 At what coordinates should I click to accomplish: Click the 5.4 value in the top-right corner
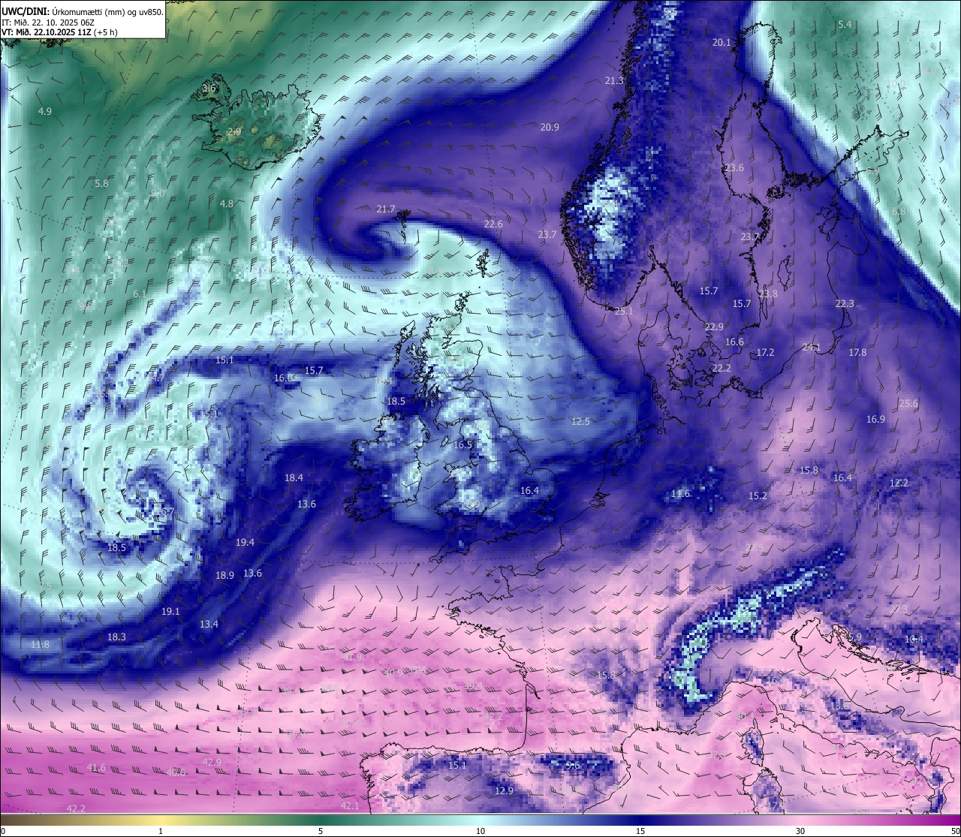845,24
